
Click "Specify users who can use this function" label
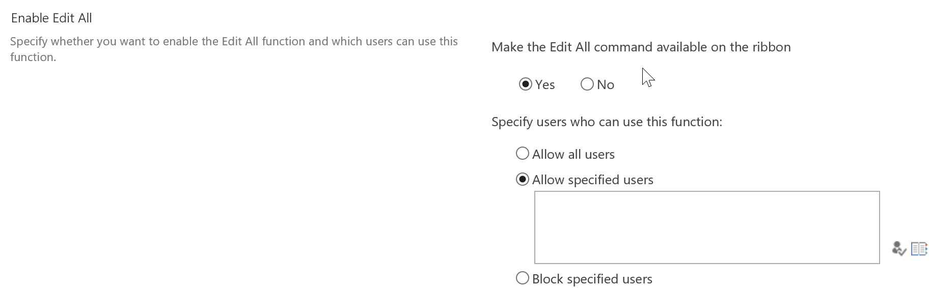coord(607,122)
